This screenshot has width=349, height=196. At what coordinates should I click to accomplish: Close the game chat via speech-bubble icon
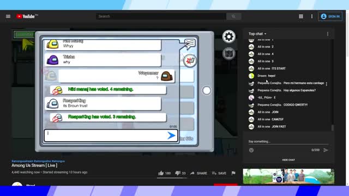pos(190,44)
